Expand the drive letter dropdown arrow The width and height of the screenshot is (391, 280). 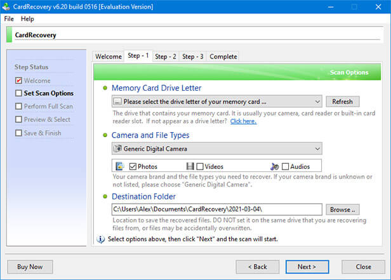(x=317, y=102)
